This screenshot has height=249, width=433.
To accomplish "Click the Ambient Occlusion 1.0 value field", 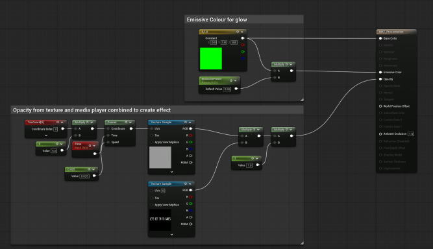I will (411, 134).
